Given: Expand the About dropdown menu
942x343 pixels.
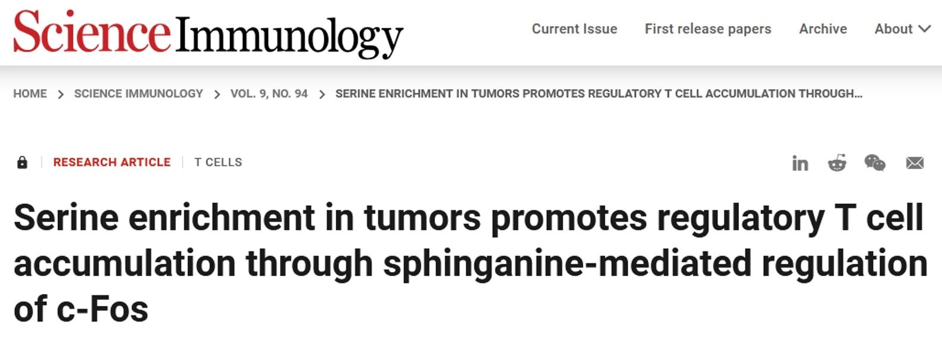Looking at the screenshot, I should (x=902, y=29).
